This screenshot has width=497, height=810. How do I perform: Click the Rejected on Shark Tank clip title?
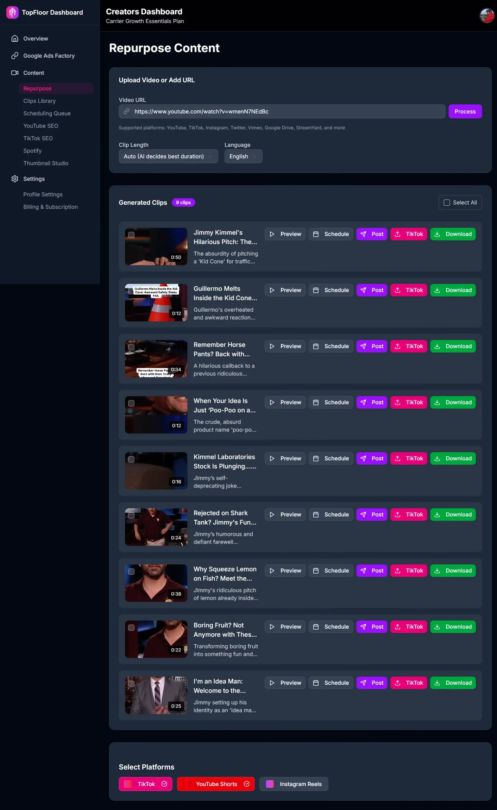[225, 518]
